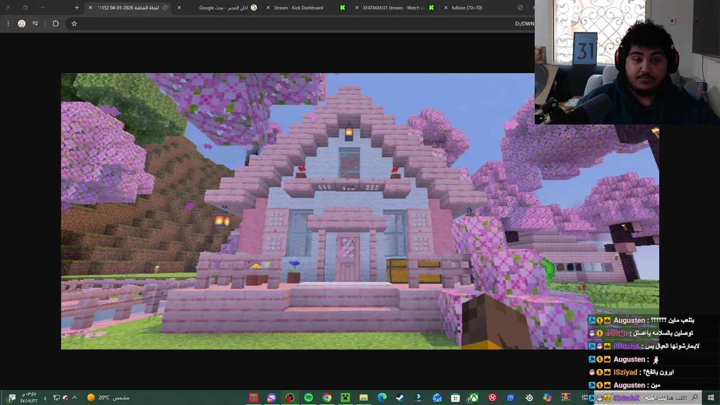Open the weather widget showing 20°C
This screenshot has width=720, height=405.
coord(108,398)
